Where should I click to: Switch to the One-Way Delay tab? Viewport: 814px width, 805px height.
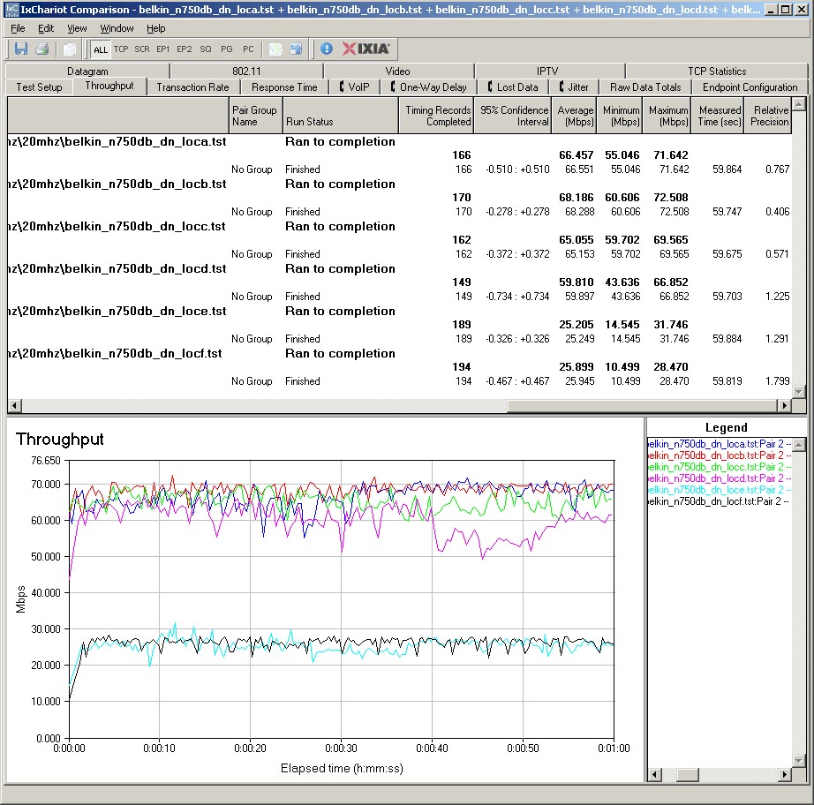(428, 87)
